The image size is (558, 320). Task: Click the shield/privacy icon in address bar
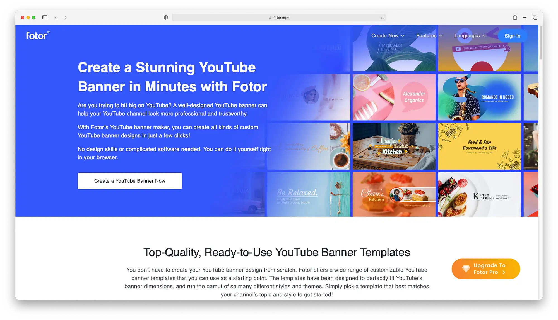[x=165, y=18]
